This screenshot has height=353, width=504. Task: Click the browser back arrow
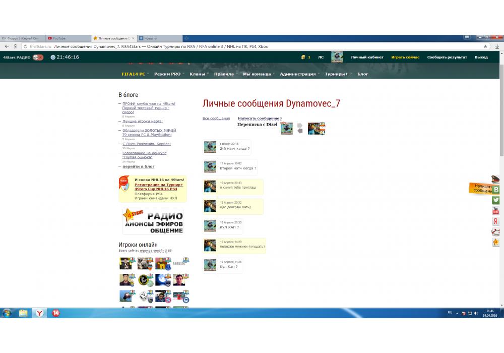[x=7, y=46]
